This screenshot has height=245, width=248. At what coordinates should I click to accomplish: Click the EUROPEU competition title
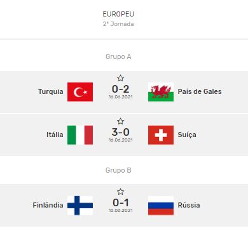(118, 14)
